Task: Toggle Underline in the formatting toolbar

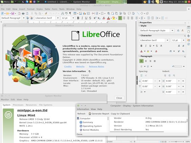Action: 86,18
